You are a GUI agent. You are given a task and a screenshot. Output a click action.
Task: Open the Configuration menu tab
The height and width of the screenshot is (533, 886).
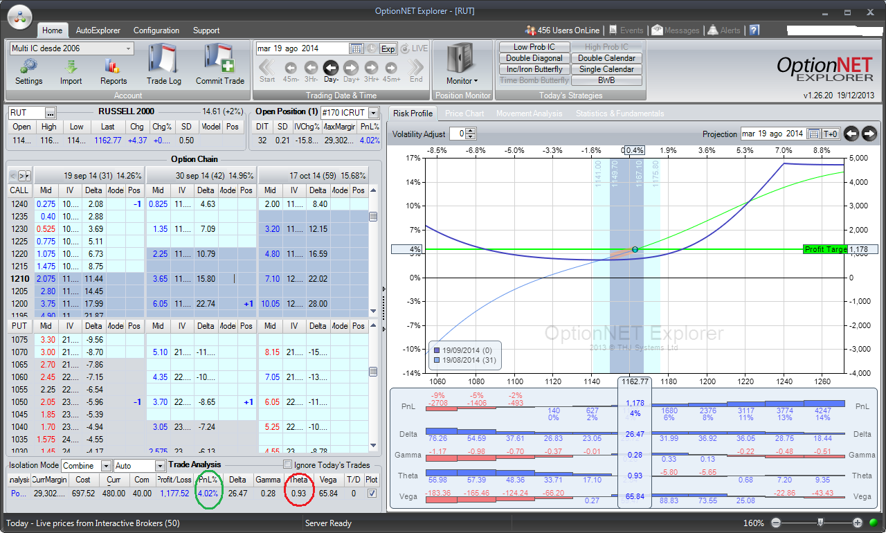(x=156, y=30)
